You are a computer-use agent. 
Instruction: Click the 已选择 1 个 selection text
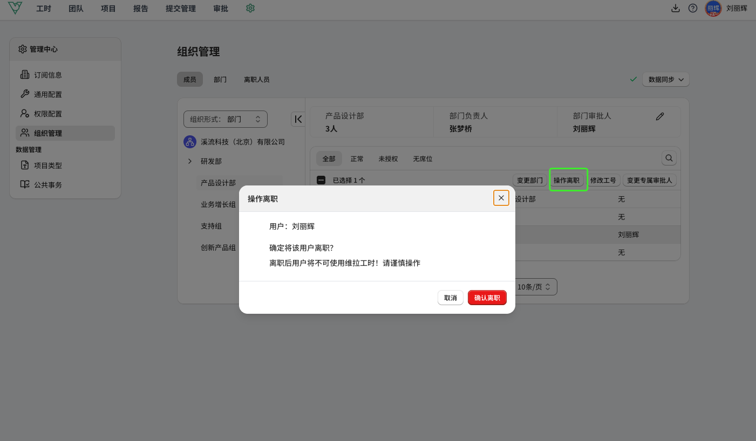pos(349,180)
